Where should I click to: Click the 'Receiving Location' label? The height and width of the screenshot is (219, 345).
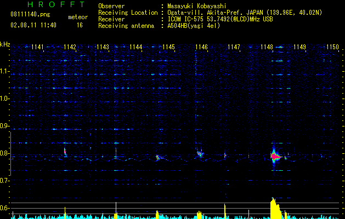[128, 13]
